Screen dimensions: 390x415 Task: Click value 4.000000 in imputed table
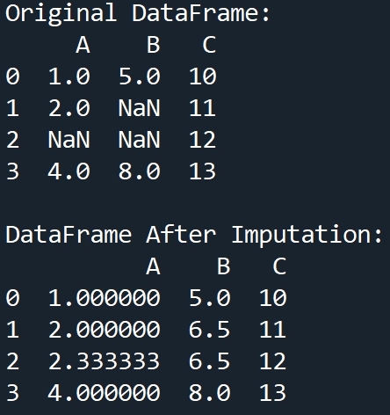(x=105, y=393)
